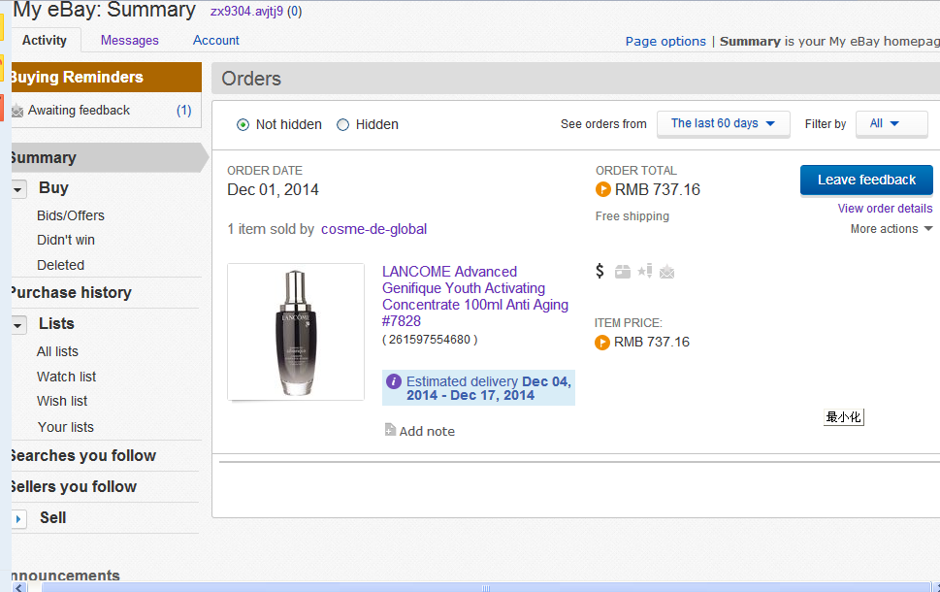Open Deleted items list
Screen dimensions: 940x592
coord(60,265)
